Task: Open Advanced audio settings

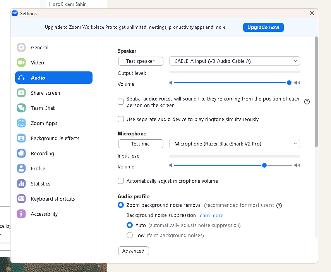Action: [x=134, y=251]
